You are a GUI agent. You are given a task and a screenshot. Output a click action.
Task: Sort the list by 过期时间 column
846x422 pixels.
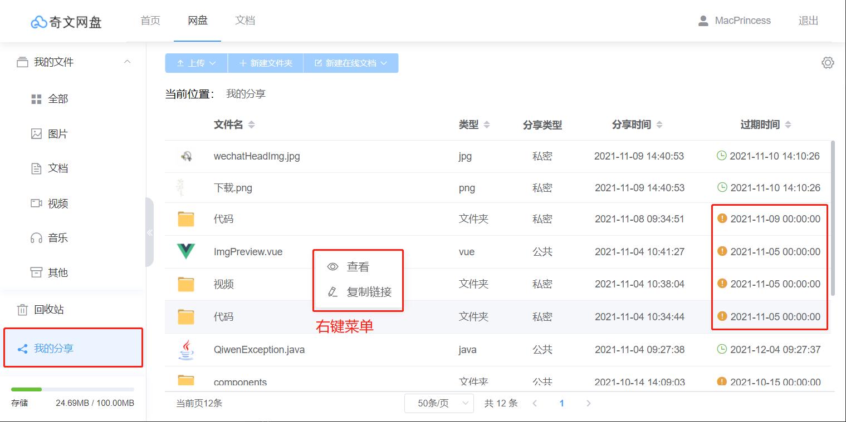[x=761, y=125]
